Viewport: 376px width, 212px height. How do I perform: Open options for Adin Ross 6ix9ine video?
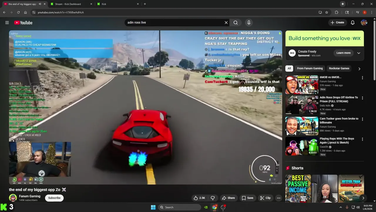pyautogui.click(x=362, y=98)
